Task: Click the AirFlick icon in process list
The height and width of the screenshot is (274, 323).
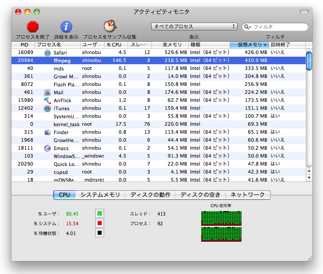Action: click(47, 100)
